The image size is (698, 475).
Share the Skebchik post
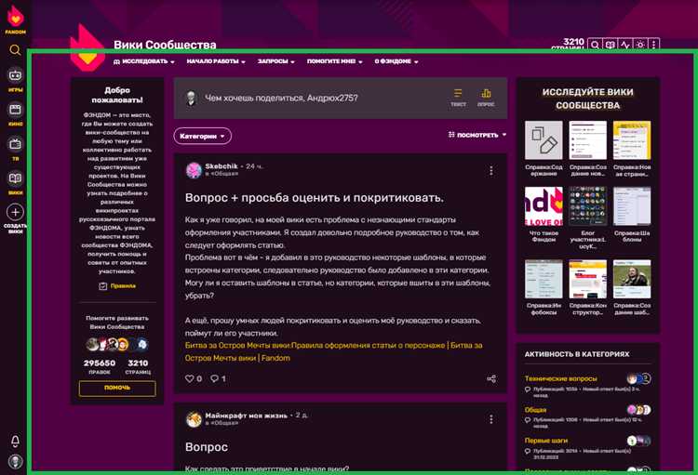[491, 378]
